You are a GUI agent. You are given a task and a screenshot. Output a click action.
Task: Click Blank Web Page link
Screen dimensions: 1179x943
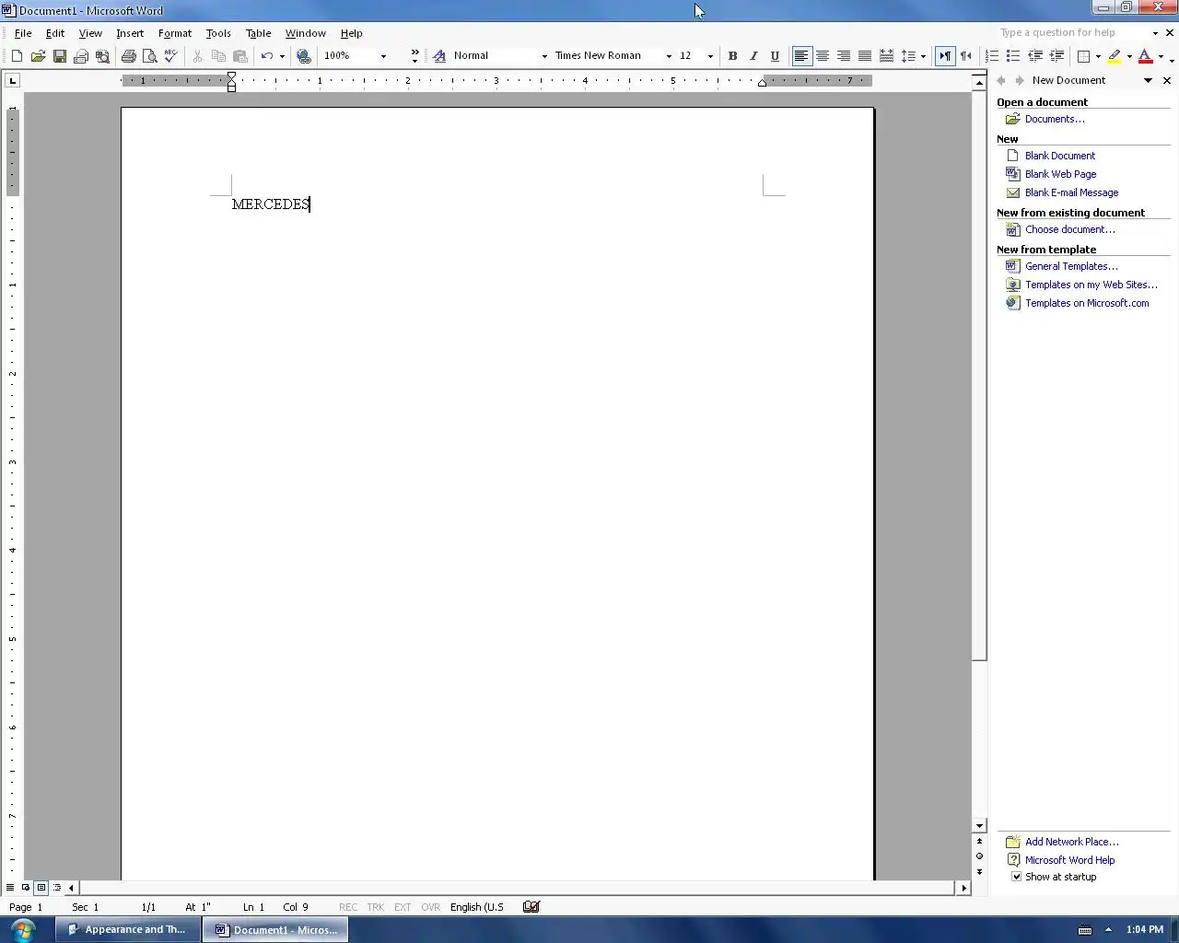[1060, 174]
